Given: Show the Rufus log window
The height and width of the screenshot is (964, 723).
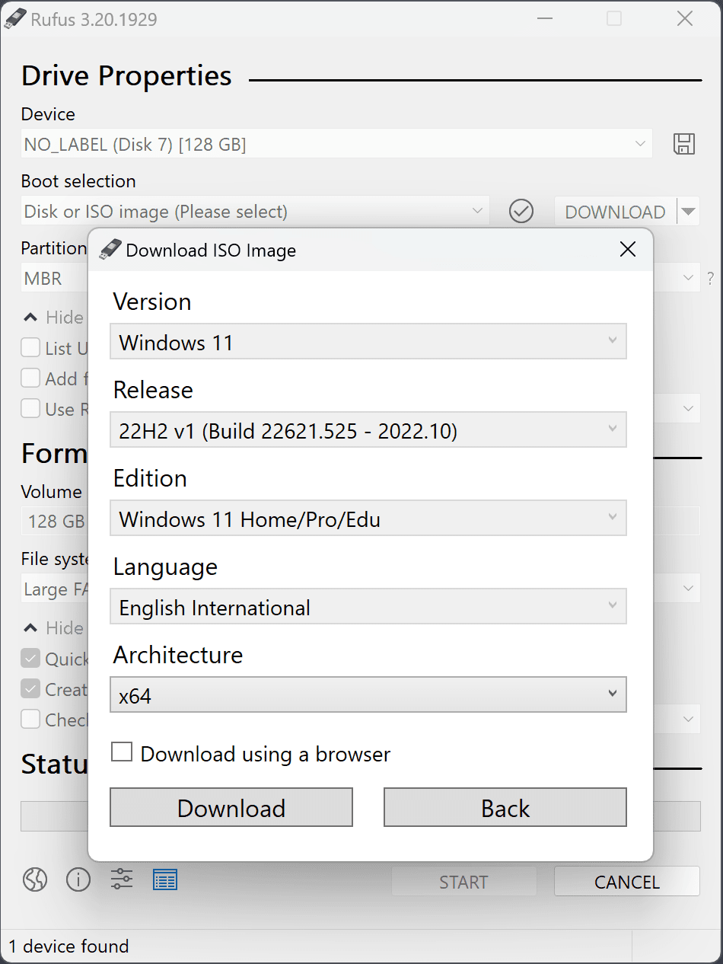Looking at the screenshot, I should pos(165,879).
